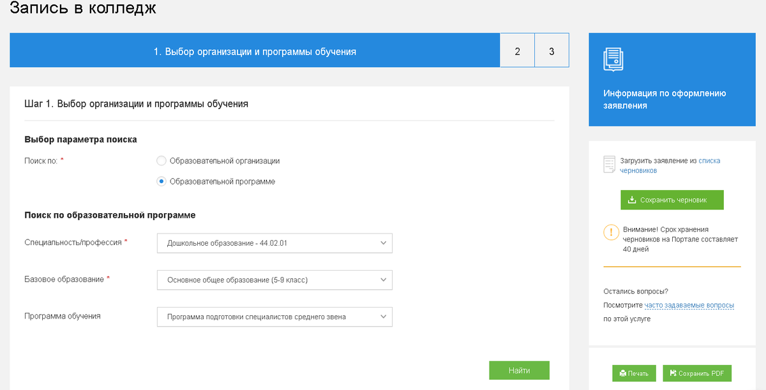Viewport: 766px width, 390px height.
Task: Click the draft document icon beside 'Загрузить заявление'
Action: [x=609, y=165]
